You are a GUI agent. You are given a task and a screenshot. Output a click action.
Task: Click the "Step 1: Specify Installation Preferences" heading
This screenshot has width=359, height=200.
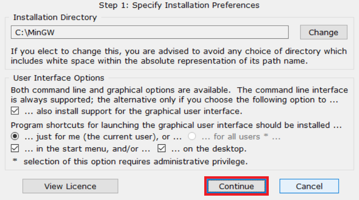(x=179, y=5)
